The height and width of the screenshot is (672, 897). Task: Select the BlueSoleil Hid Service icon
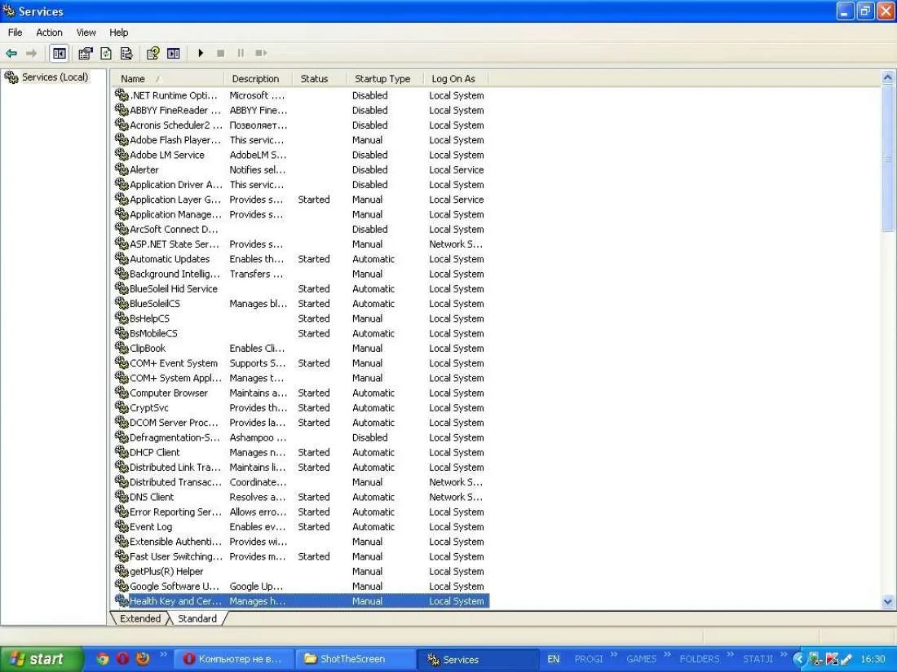pos(122,288)
